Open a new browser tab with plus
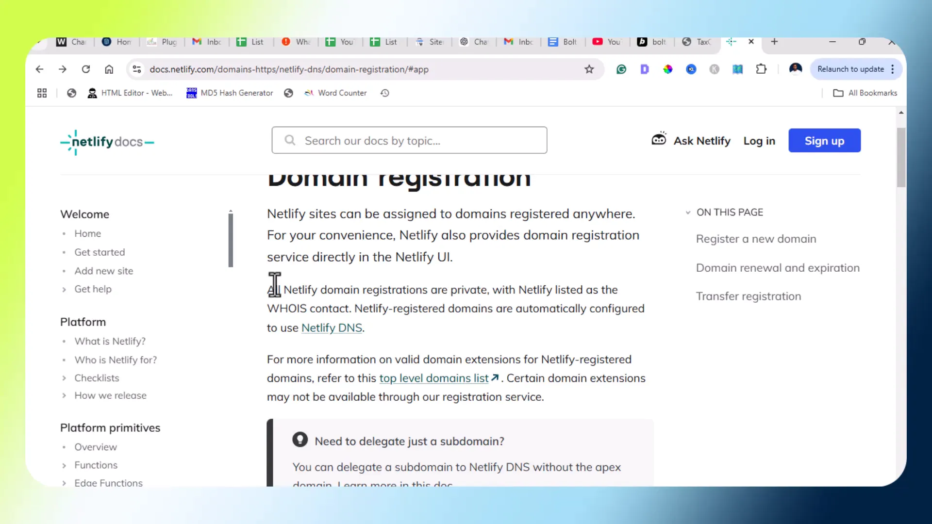 tap(775, 42)
